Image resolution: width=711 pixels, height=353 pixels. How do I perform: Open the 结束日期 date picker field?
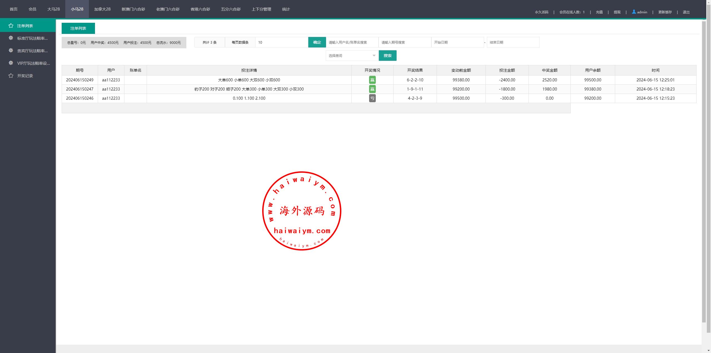513,42
